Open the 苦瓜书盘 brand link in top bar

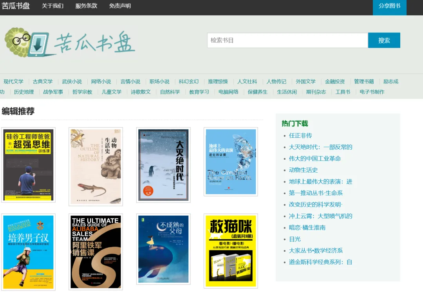coord(16,5)
